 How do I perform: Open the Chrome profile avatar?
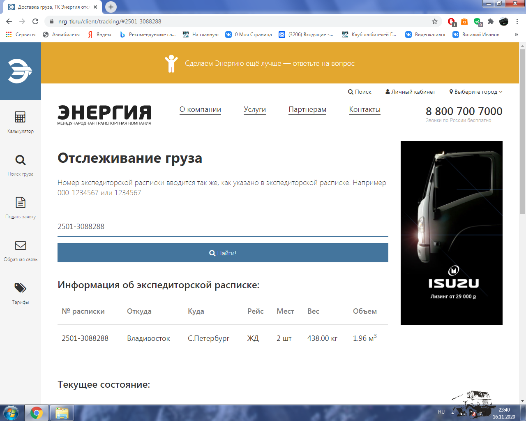pos(504,21)
